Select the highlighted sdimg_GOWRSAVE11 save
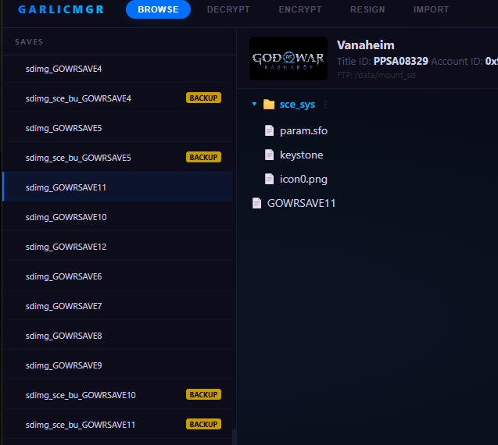The height and width of the screenshot is (445, 498). point(117,187)
